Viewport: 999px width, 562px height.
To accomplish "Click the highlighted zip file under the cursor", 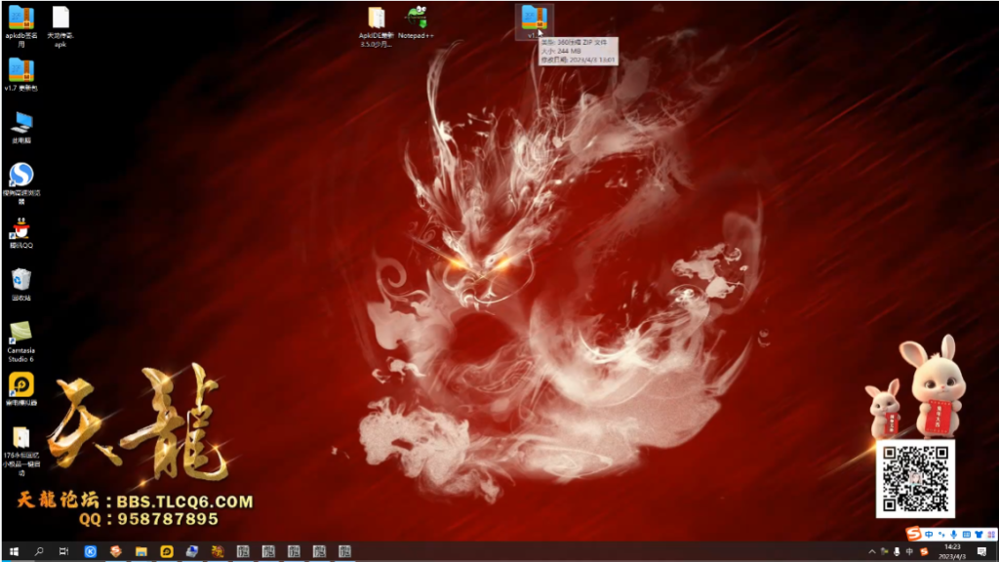I will pos(533,18).
